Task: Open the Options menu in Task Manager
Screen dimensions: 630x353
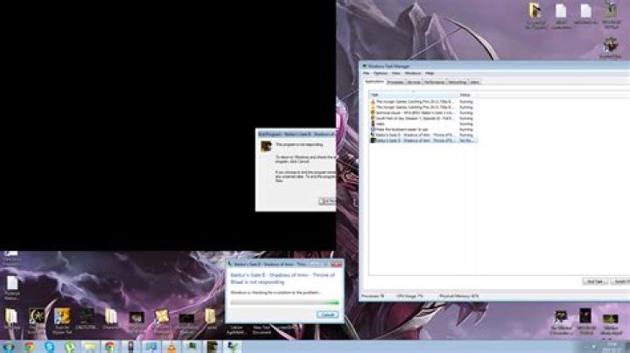Action: 381,73
